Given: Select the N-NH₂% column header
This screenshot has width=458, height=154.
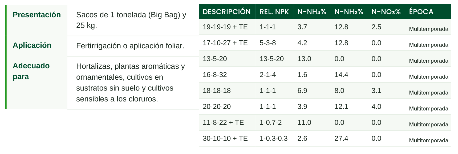Looking at the screenshot, I should pyautogui.click(x=349, y=12).
